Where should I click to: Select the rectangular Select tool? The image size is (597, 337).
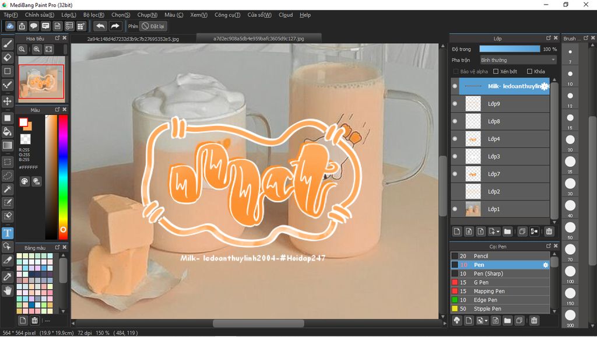pos(7,162)
